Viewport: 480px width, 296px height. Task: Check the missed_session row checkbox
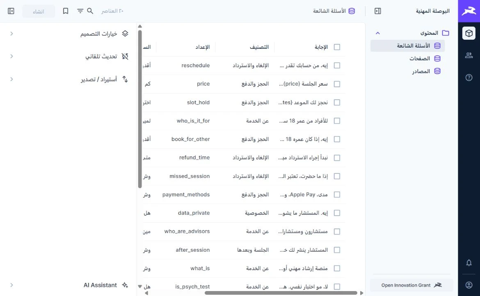(337, 176)
